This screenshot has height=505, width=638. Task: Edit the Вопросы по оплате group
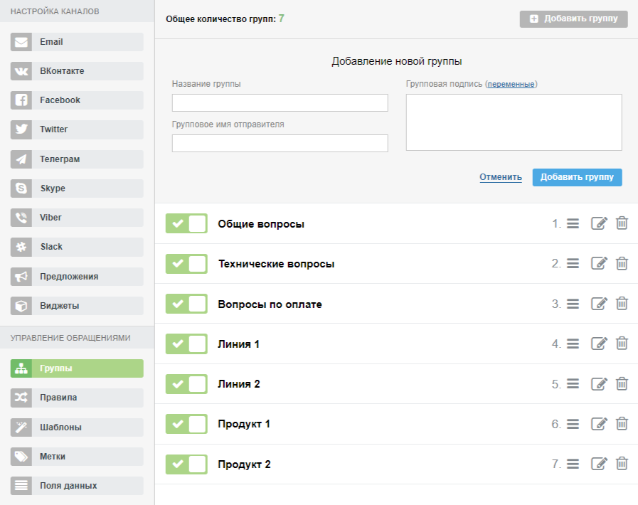pyautogui.click(x=600, y=304)
